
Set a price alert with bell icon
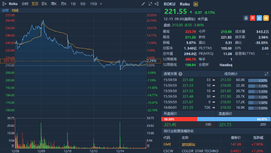246,18
